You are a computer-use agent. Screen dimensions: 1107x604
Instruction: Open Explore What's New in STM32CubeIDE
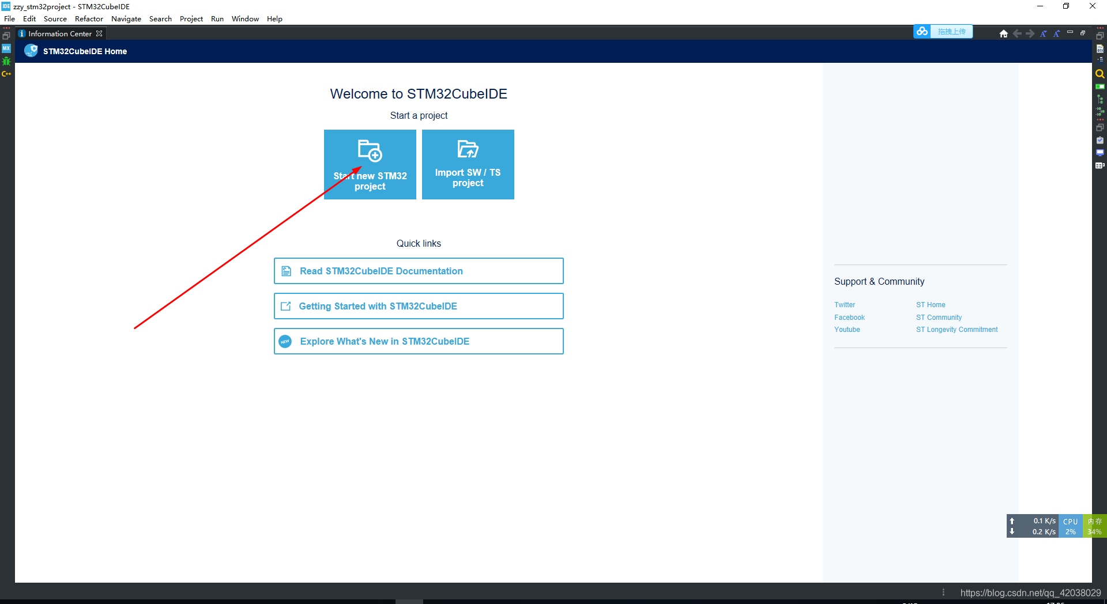(419, 341)
